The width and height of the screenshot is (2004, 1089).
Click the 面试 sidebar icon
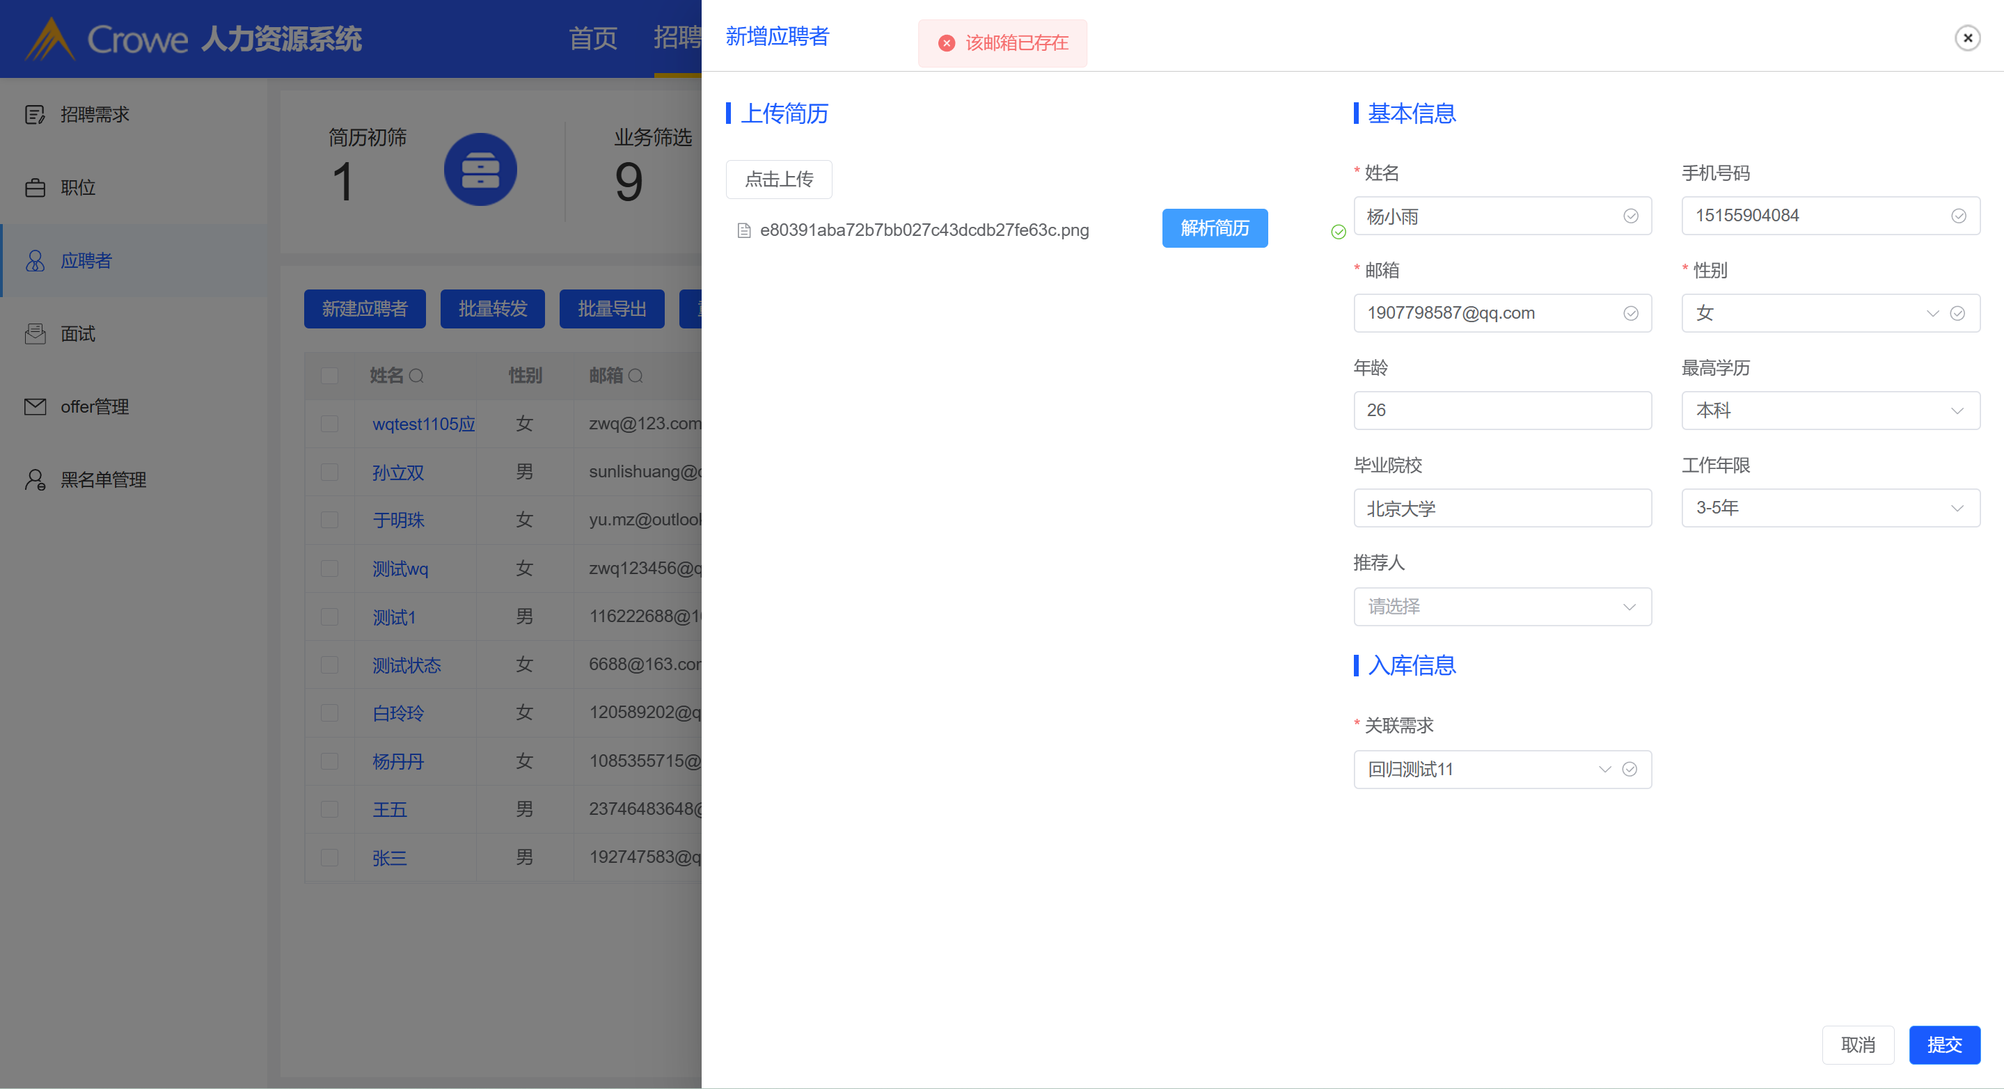pos(34,334)
